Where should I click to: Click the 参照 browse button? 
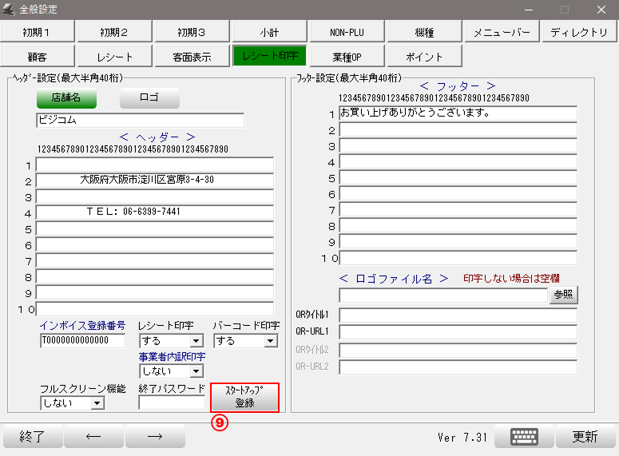click(563, 295)
